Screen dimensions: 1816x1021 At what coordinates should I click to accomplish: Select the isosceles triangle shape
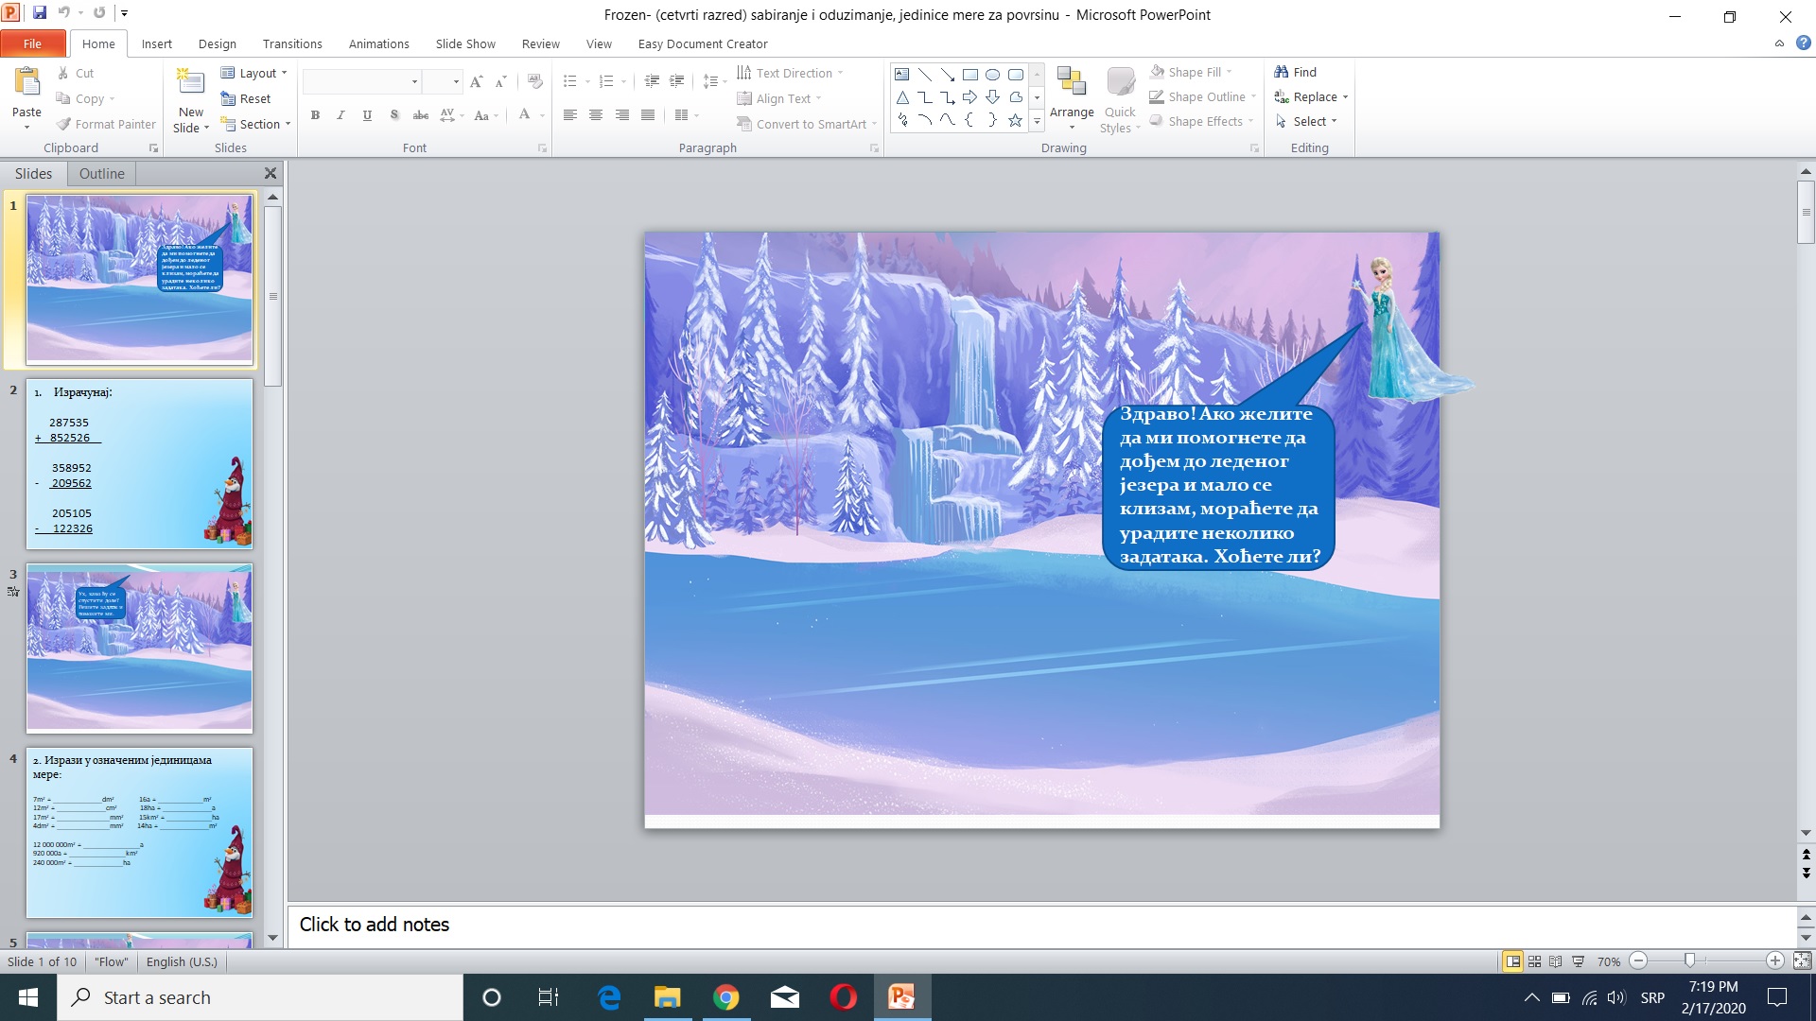coord(902,96)
